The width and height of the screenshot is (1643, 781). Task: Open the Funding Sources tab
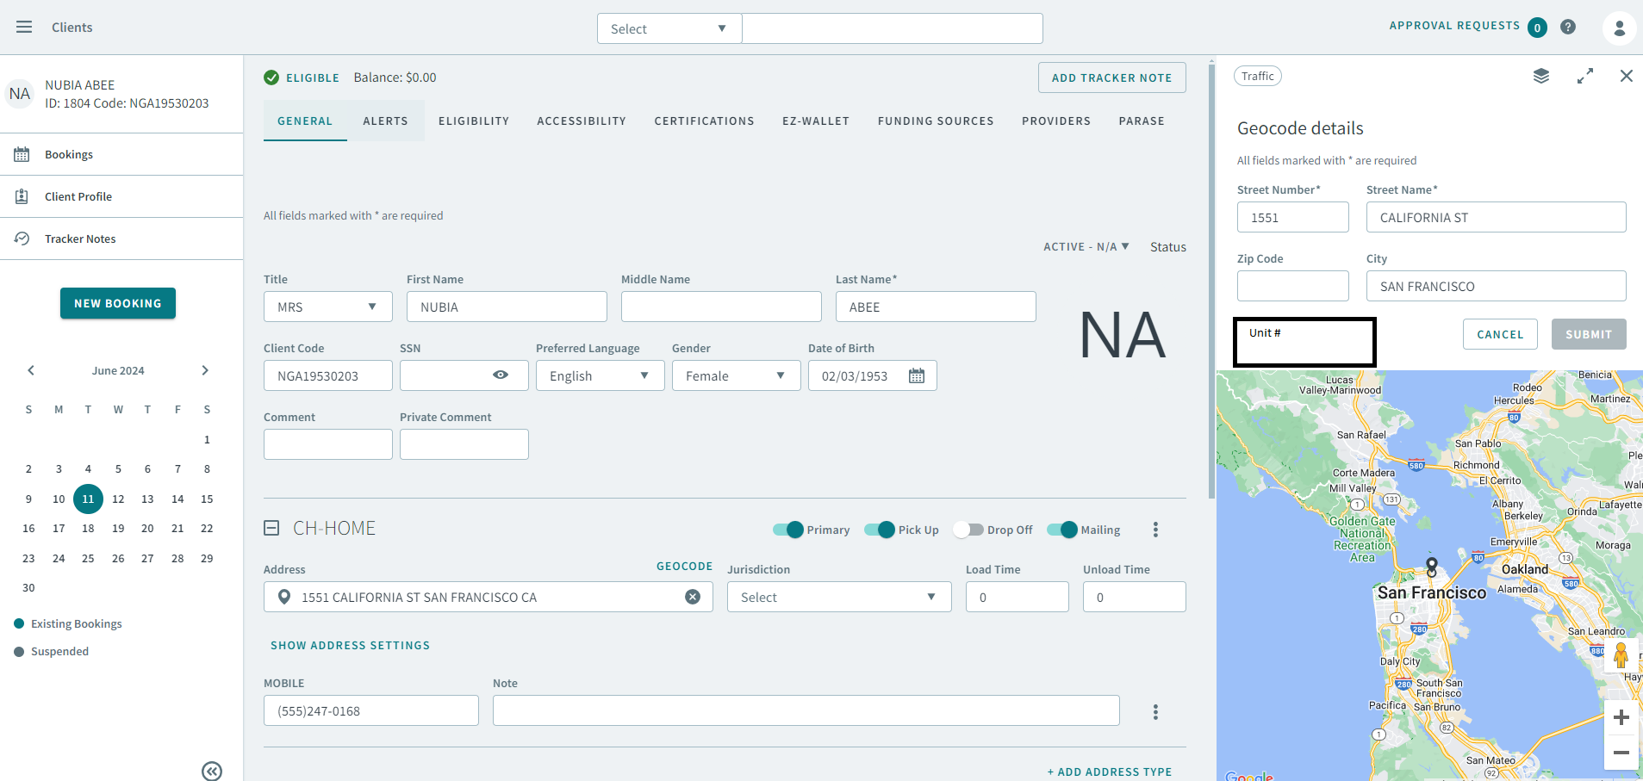(936, 121)
